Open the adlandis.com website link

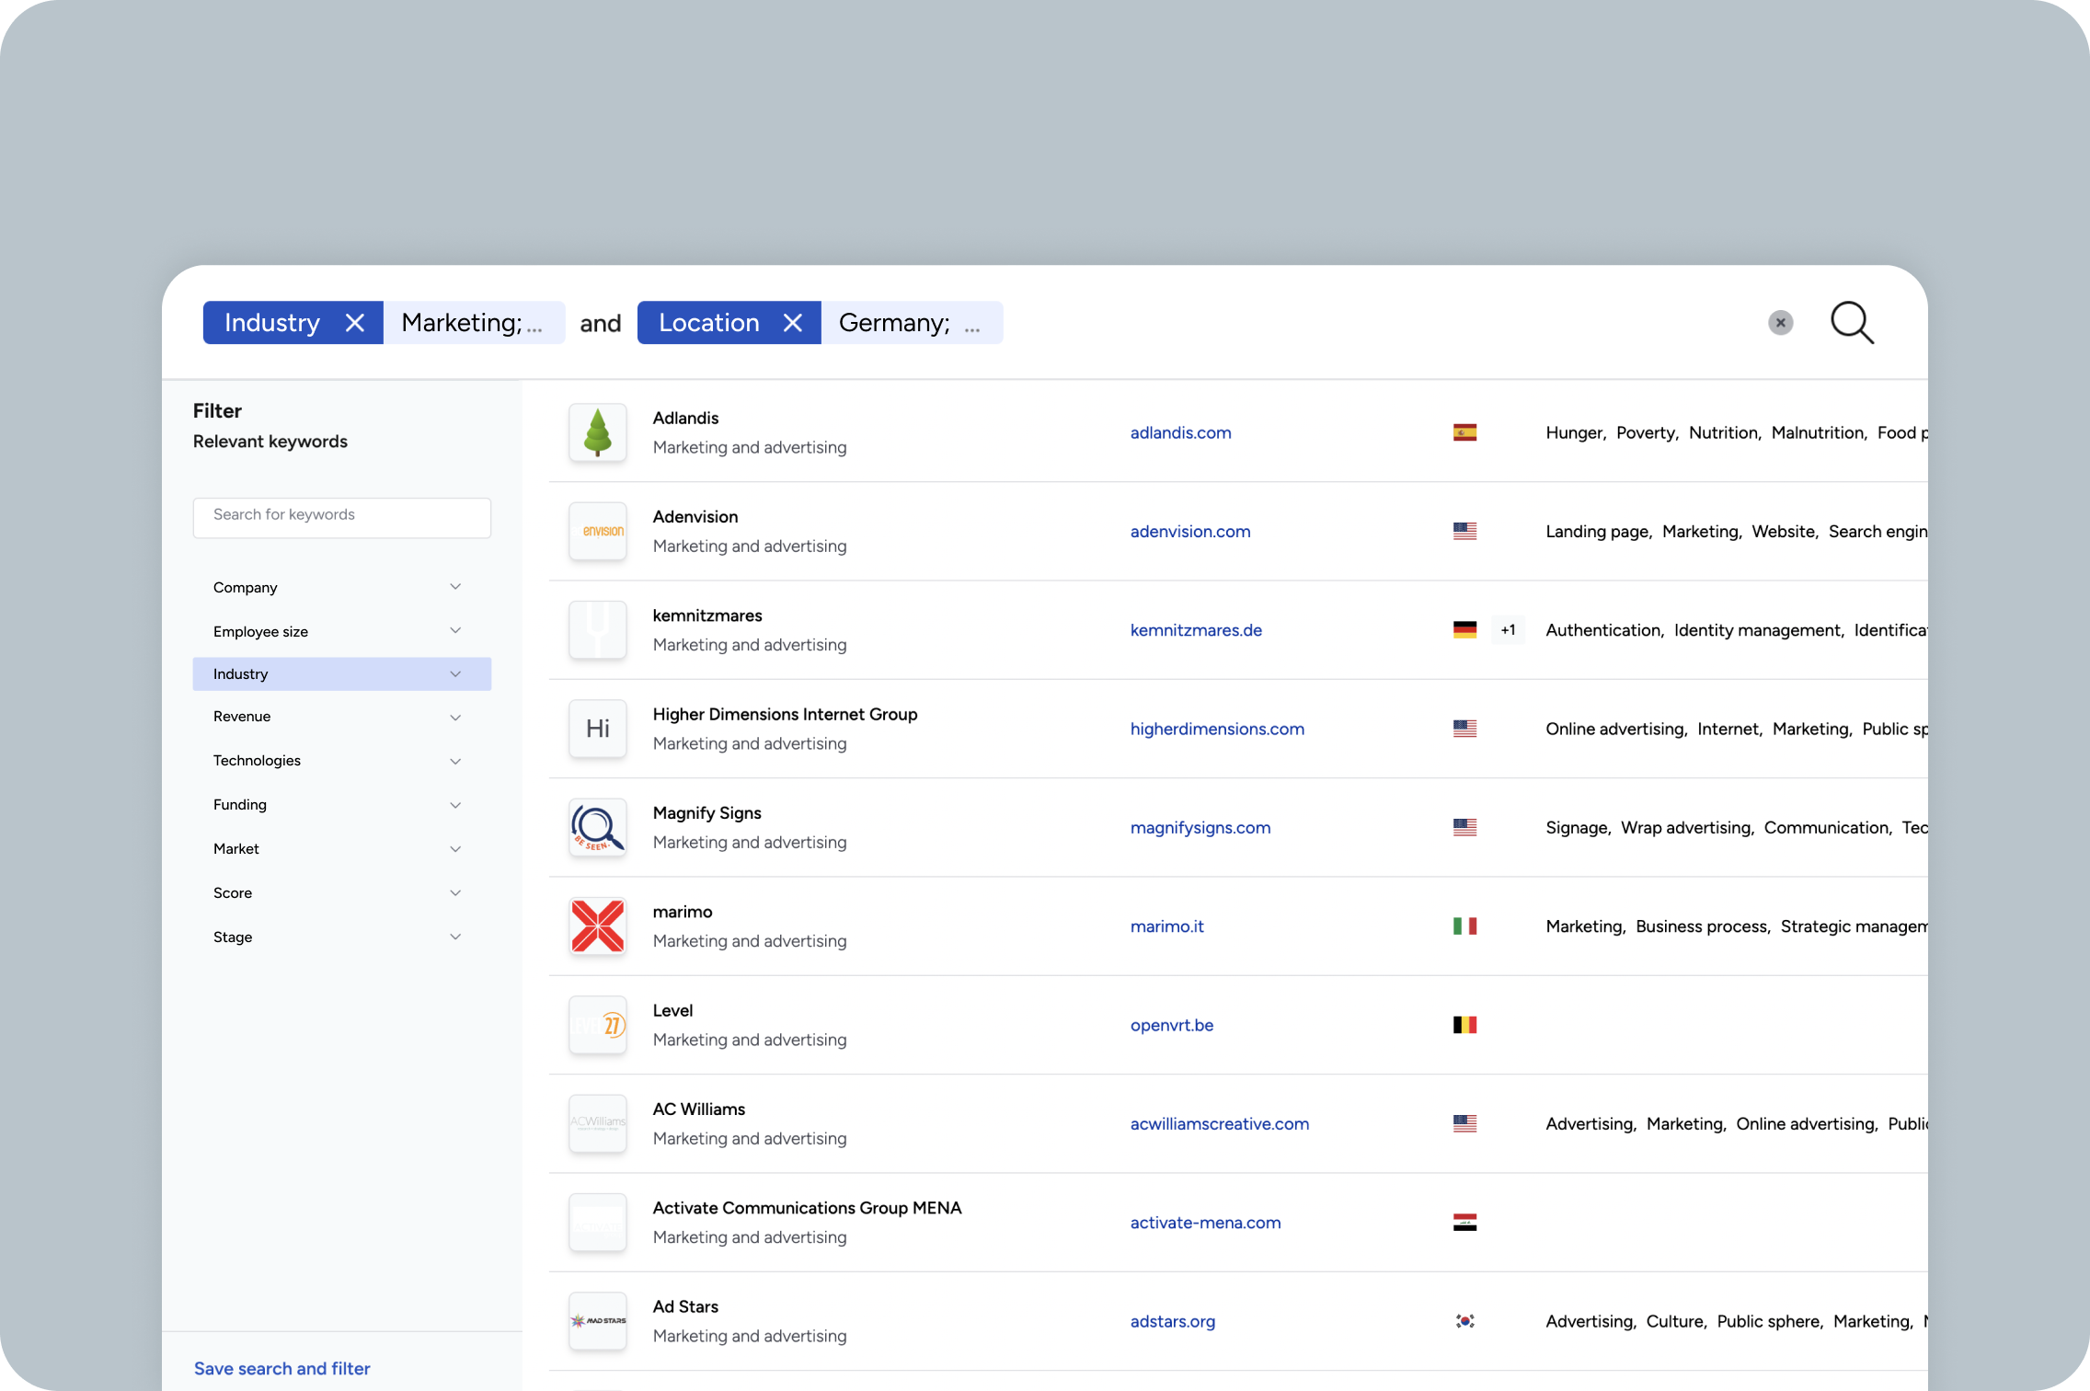tap(1180, 432)
